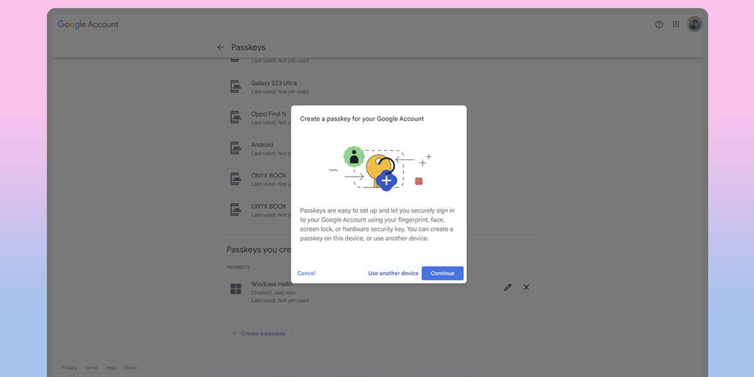The image size is (754, 377).
Task: Cancel the passkey creation dialog
Action: tap(306, 273)
